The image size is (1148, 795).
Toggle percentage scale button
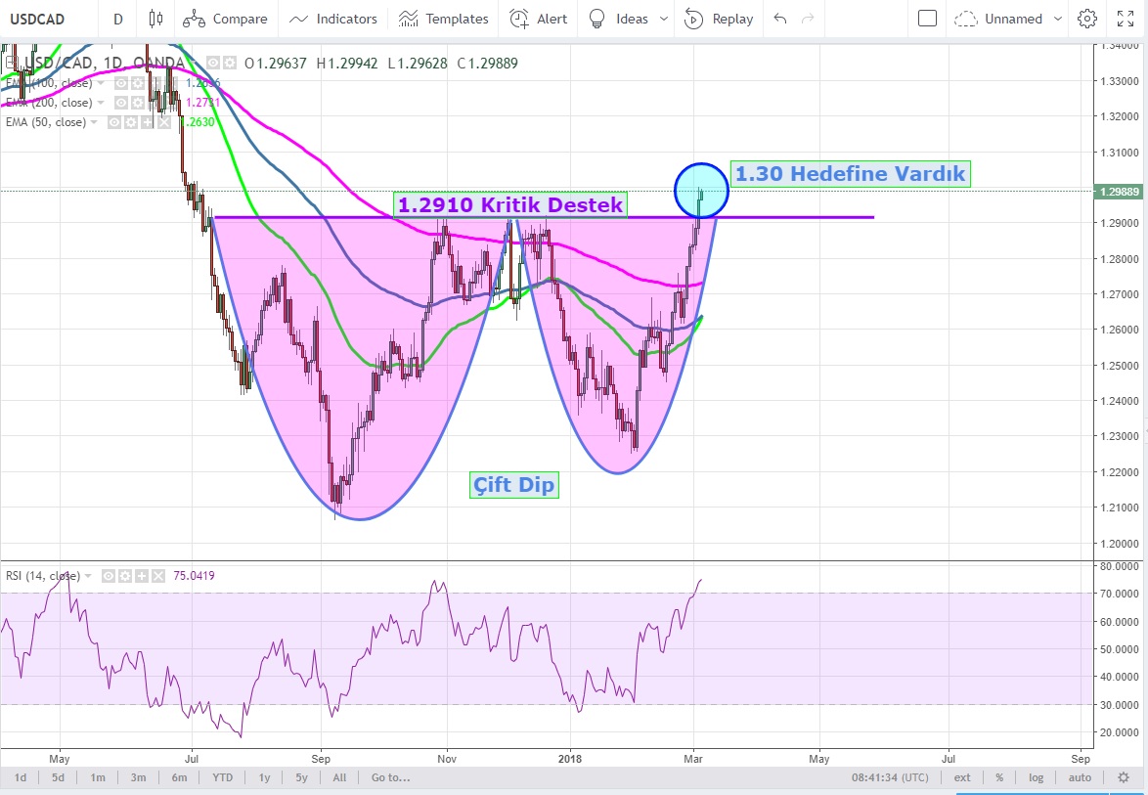[x=999, y=777]
